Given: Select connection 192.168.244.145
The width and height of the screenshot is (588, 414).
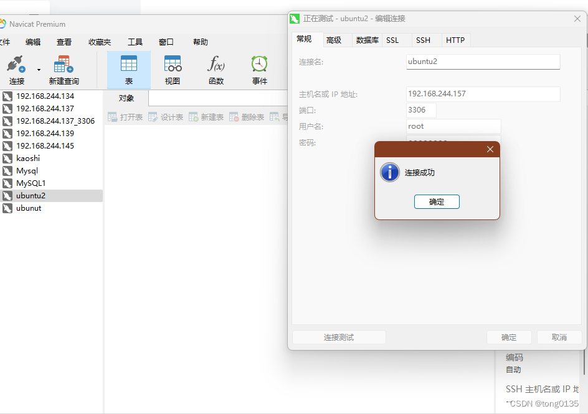Looking at the screenshot, I should (x=51, y=145).
